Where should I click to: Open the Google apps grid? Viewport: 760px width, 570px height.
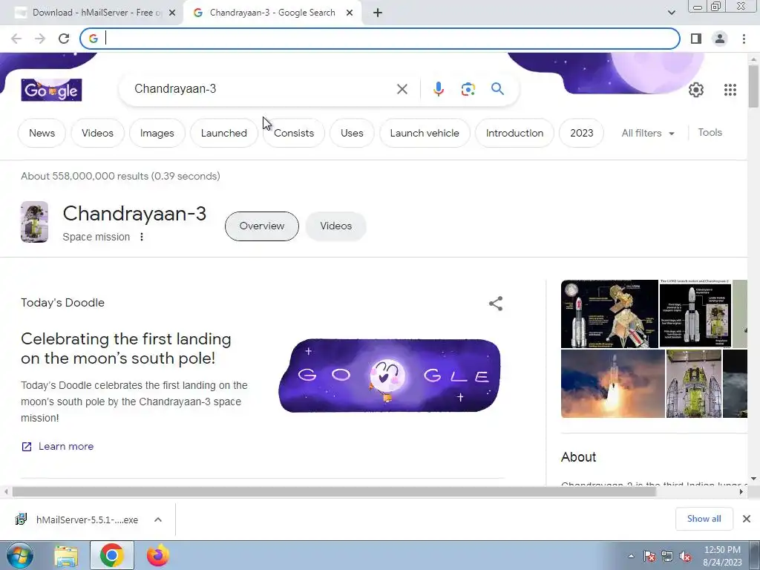pos(730,90)
